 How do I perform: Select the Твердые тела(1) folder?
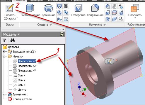tap(22, 52)
